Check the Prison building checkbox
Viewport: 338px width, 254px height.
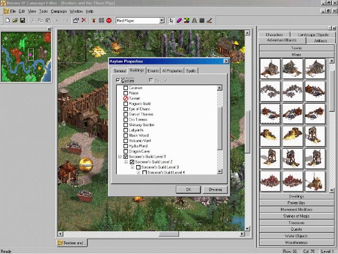[126, 93]
